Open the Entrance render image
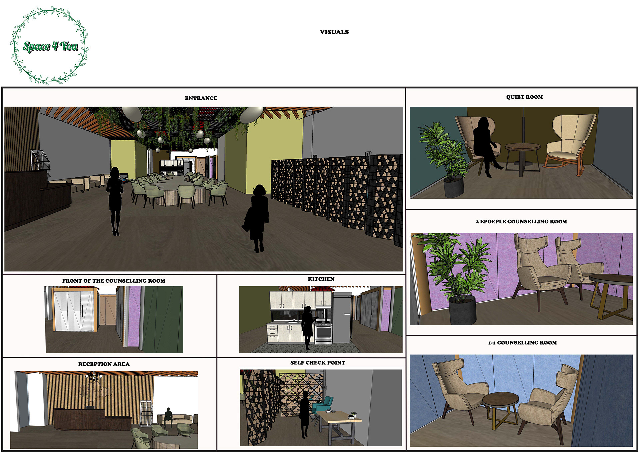Image resolution: width=640 pixels, height=452 pixels. point(203,189)
